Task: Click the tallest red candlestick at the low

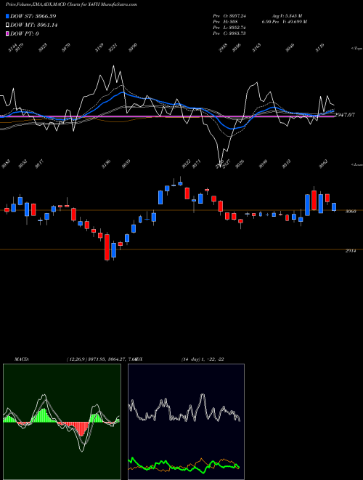Action: tap(107, 247)
